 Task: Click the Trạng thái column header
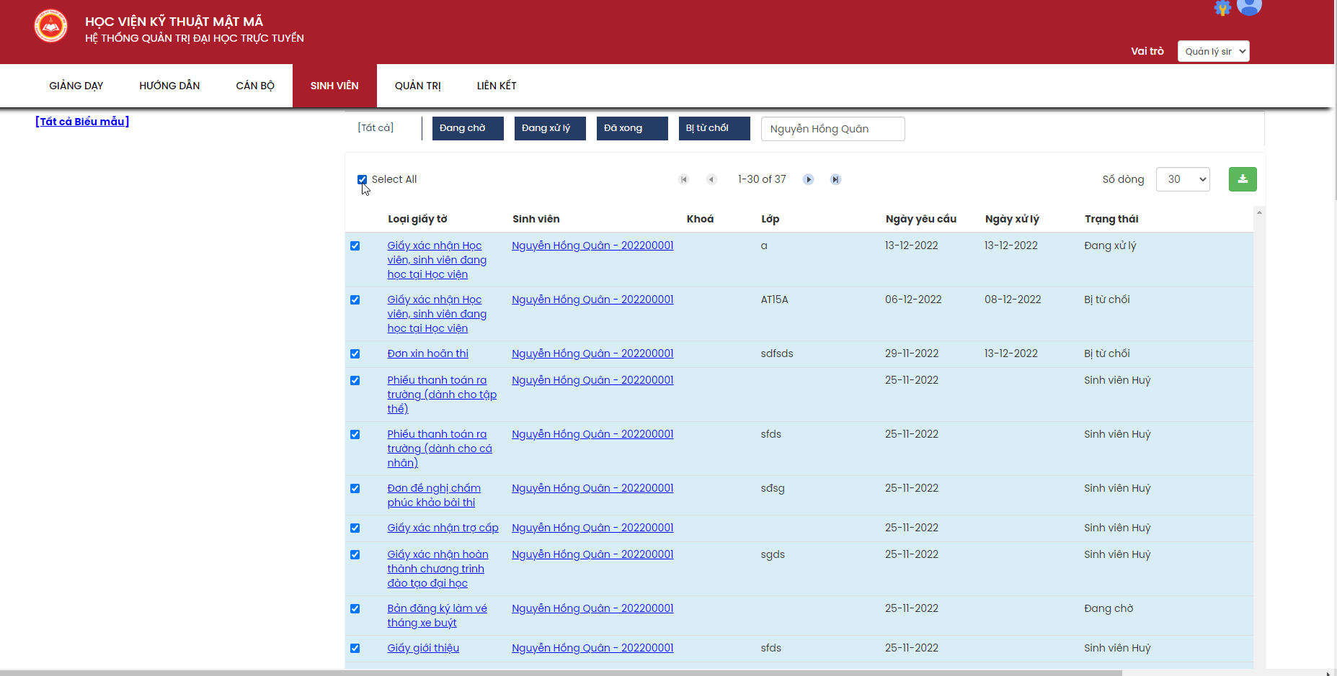point(1111,219)
